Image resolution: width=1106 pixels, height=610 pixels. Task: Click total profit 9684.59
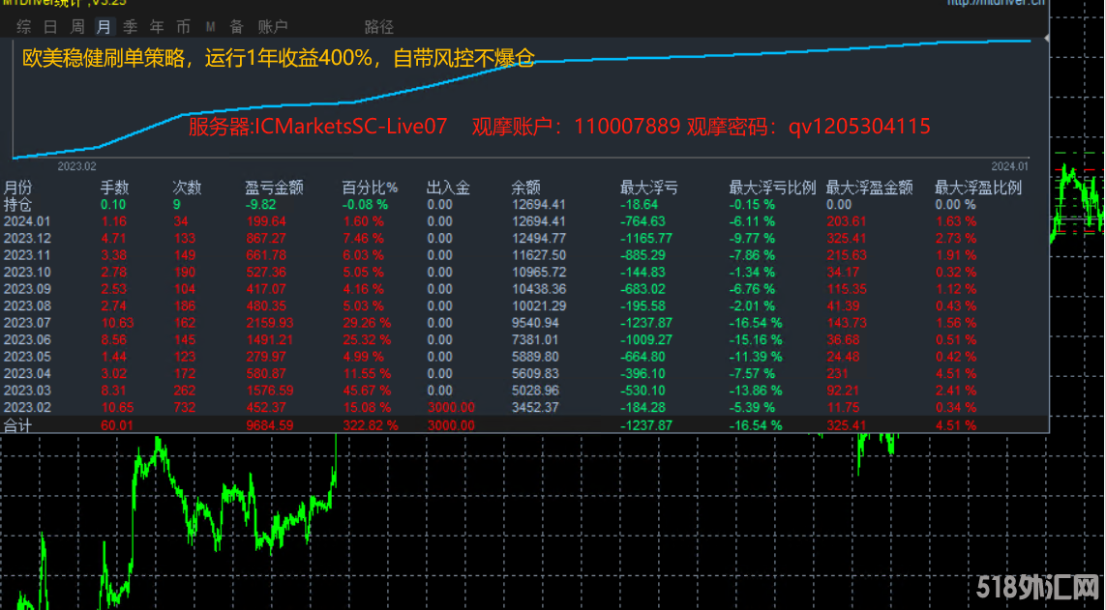point(269,425)
